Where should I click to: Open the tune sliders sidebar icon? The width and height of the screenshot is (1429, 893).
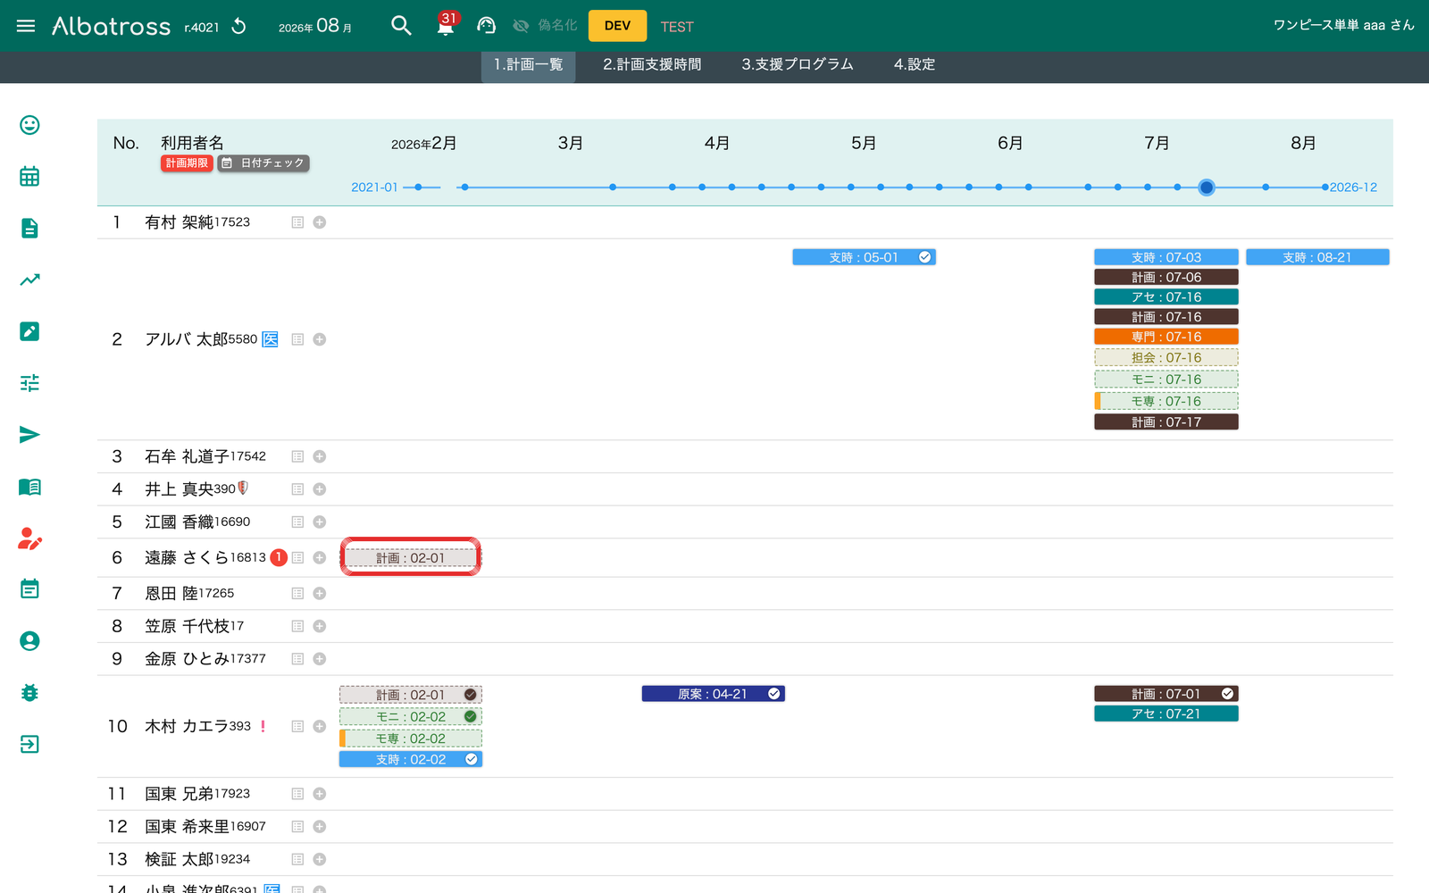[29, 383]
